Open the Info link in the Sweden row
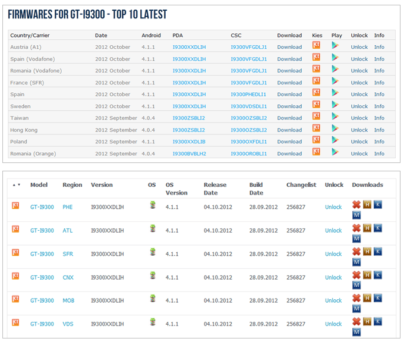This screenshot has height=348, width=410. click(379, 106)
